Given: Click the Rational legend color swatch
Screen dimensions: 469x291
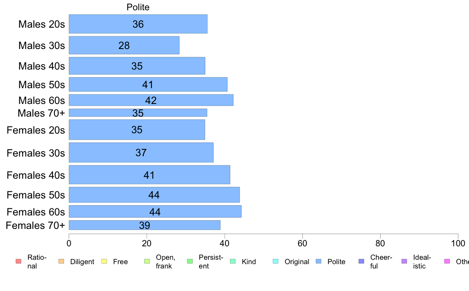Looking at the screenshot, I should click(18, 261).
